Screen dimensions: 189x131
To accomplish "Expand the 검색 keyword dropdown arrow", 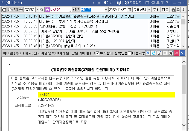I will tap(106, 10).
